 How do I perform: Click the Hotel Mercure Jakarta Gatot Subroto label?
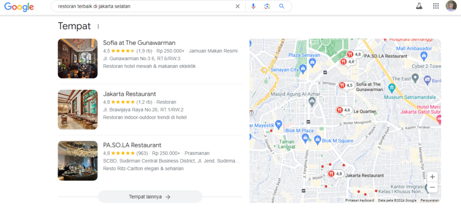pos(420,109)
